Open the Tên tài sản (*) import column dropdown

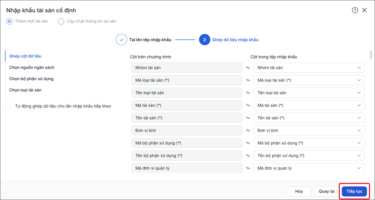(309, 118)
